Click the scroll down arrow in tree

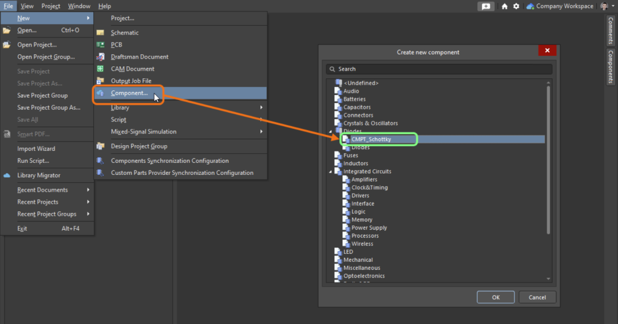548,279
